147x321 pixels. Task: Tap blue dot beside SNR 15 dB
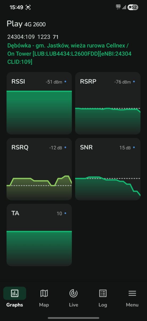pos(134,147)
